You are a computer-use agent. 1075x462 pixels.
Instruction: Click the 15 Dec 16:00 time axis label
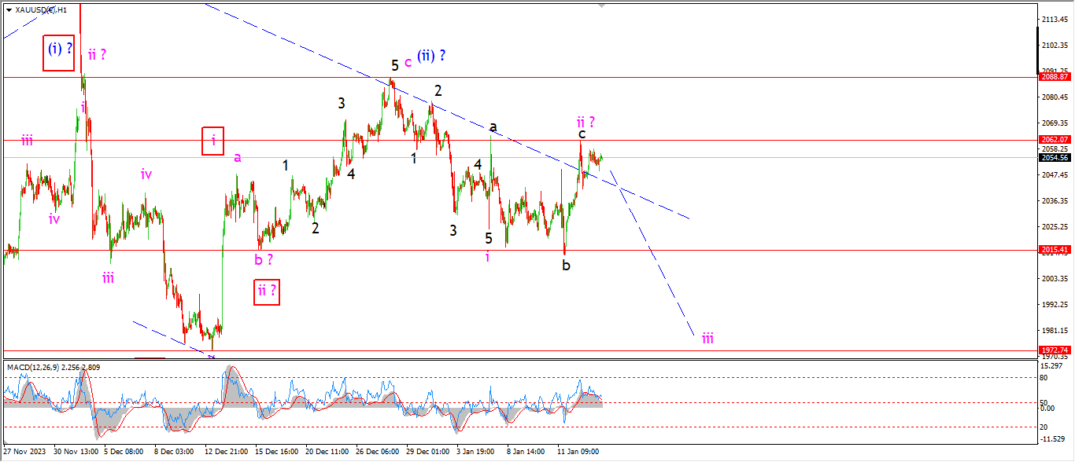coord(278,452)
